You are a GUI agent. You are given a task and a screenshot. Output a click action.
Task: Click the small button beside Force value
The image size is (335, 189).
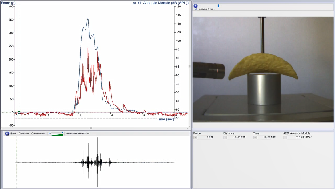pos(195,137)
